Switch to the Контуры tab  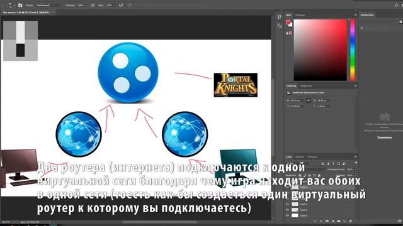pyautogui.click(x=312, y=156)
